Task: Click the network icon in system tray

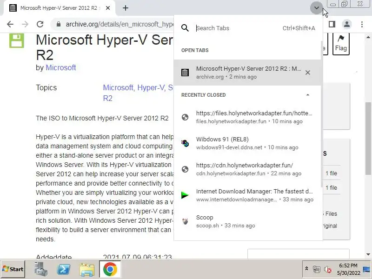Action: pos(317,269)
